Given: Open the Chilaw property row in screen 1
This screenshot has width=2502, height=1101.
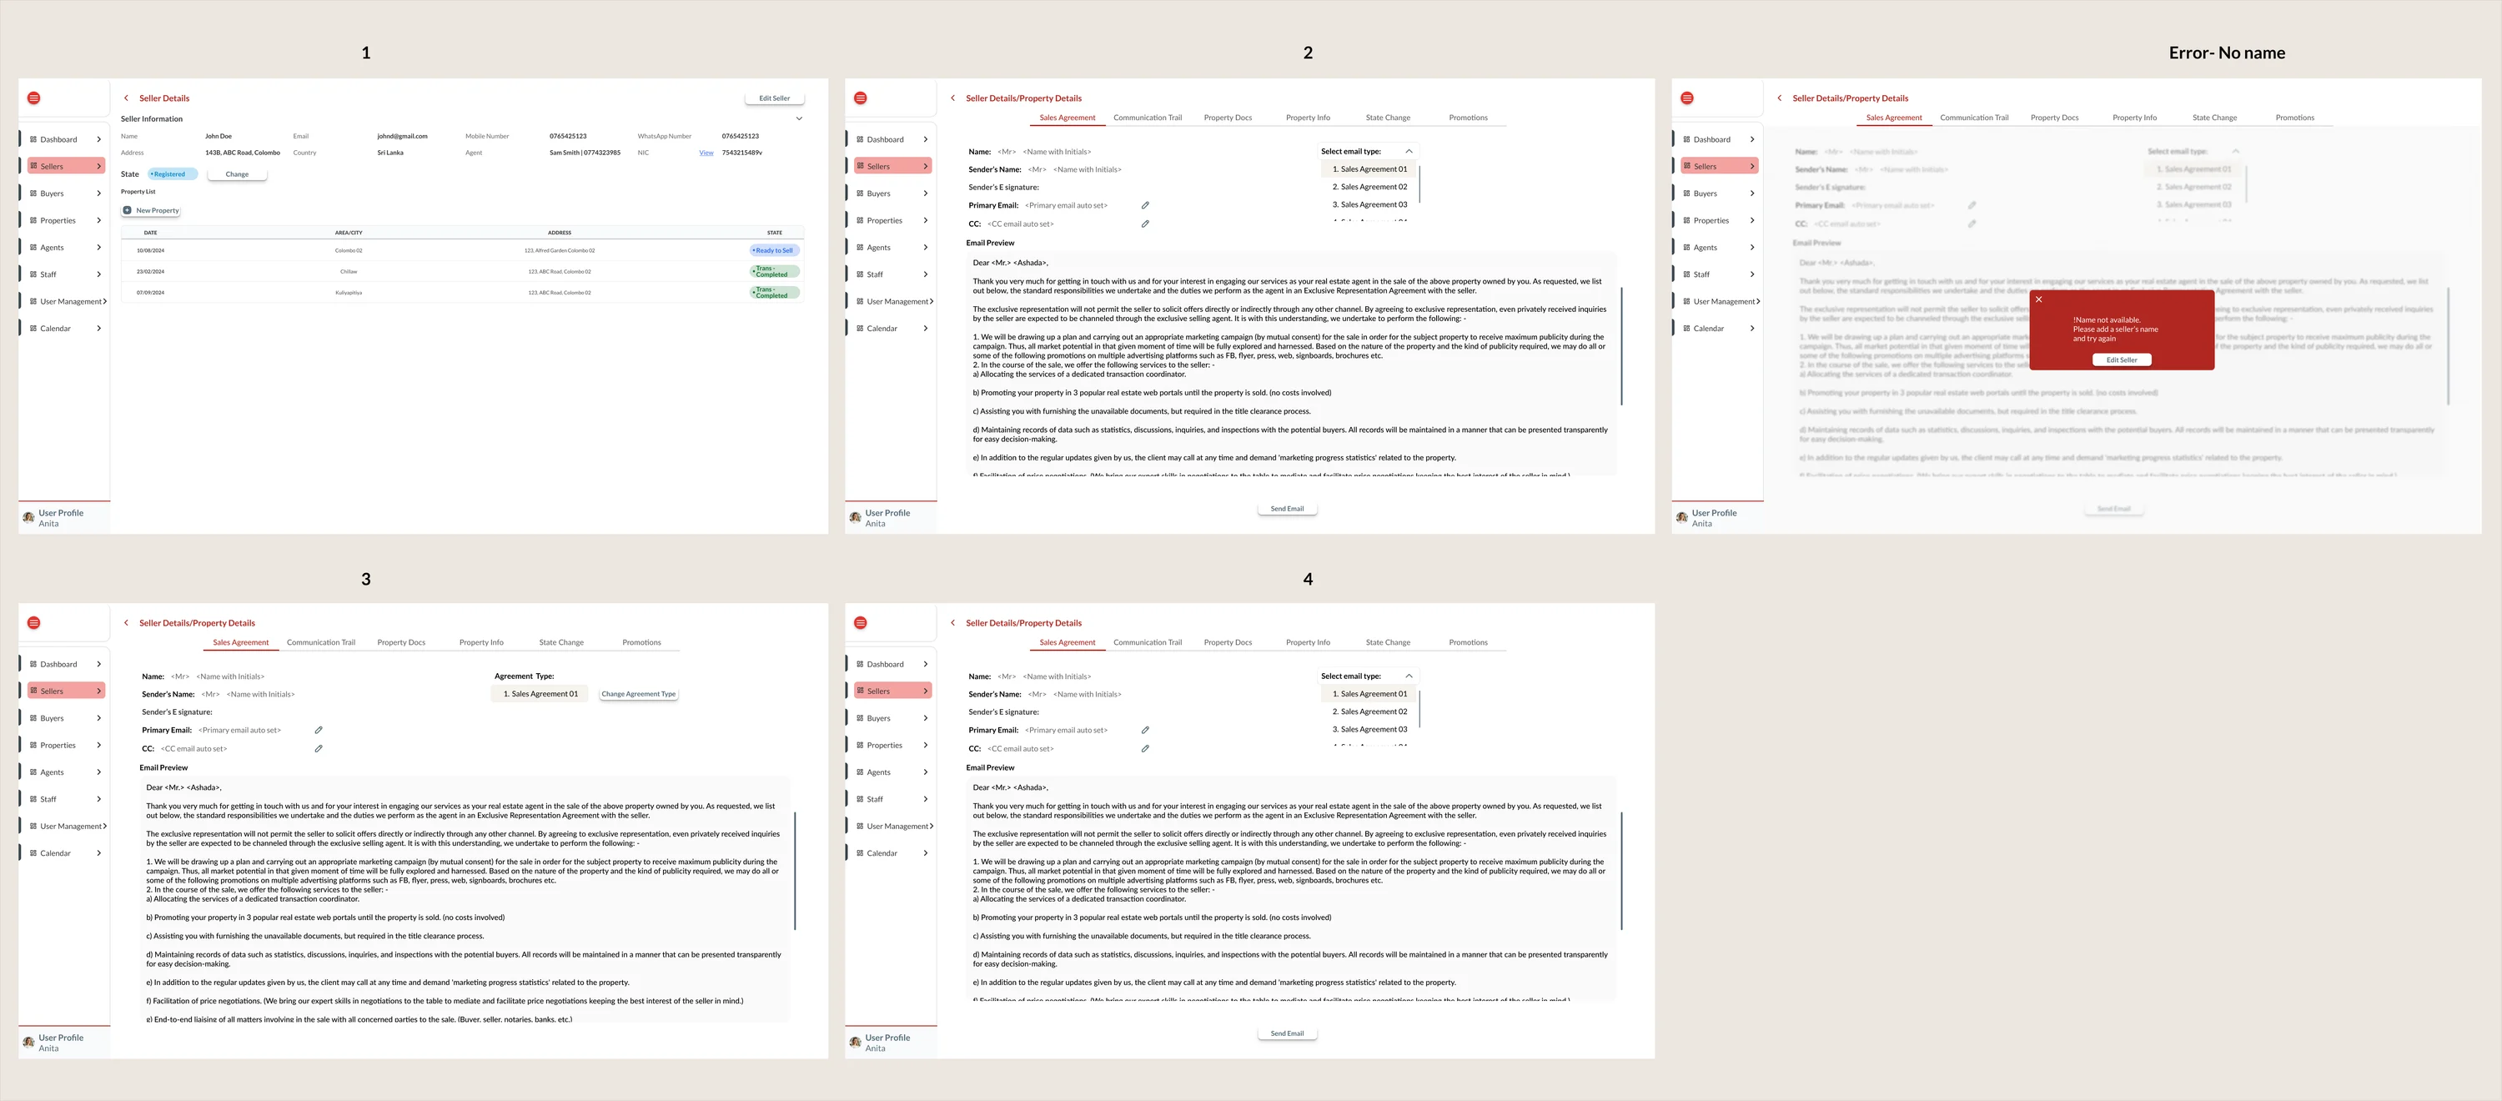Looking at the screenshot, I should [x=462, y=271].
